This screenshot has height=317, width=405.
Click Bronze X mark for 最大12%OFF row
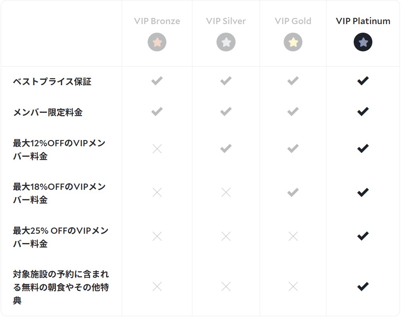pyautogui.click(x=157, y=149)
